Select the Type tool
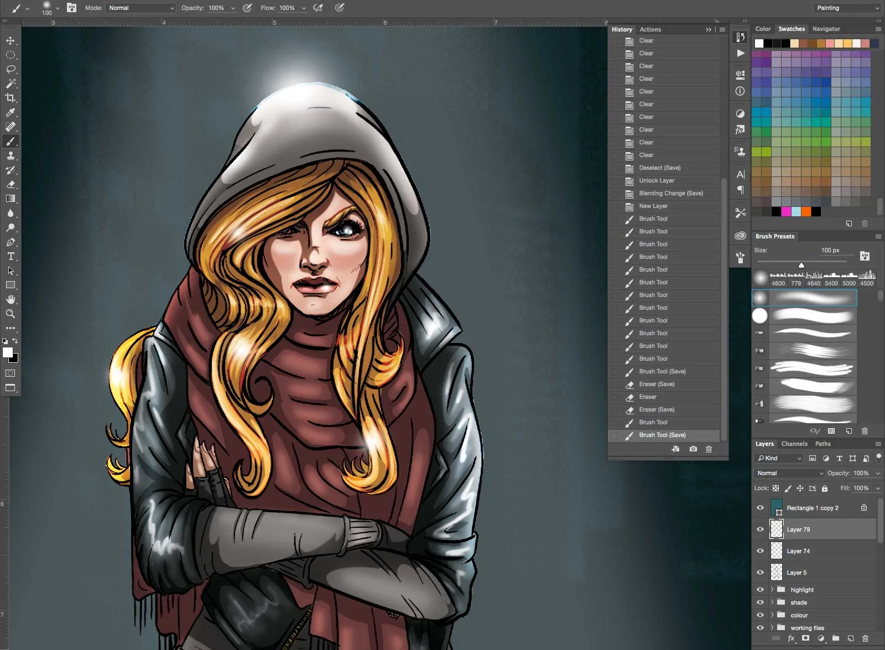The width and height of the screenshot is (885, 650). pos(11,256)
